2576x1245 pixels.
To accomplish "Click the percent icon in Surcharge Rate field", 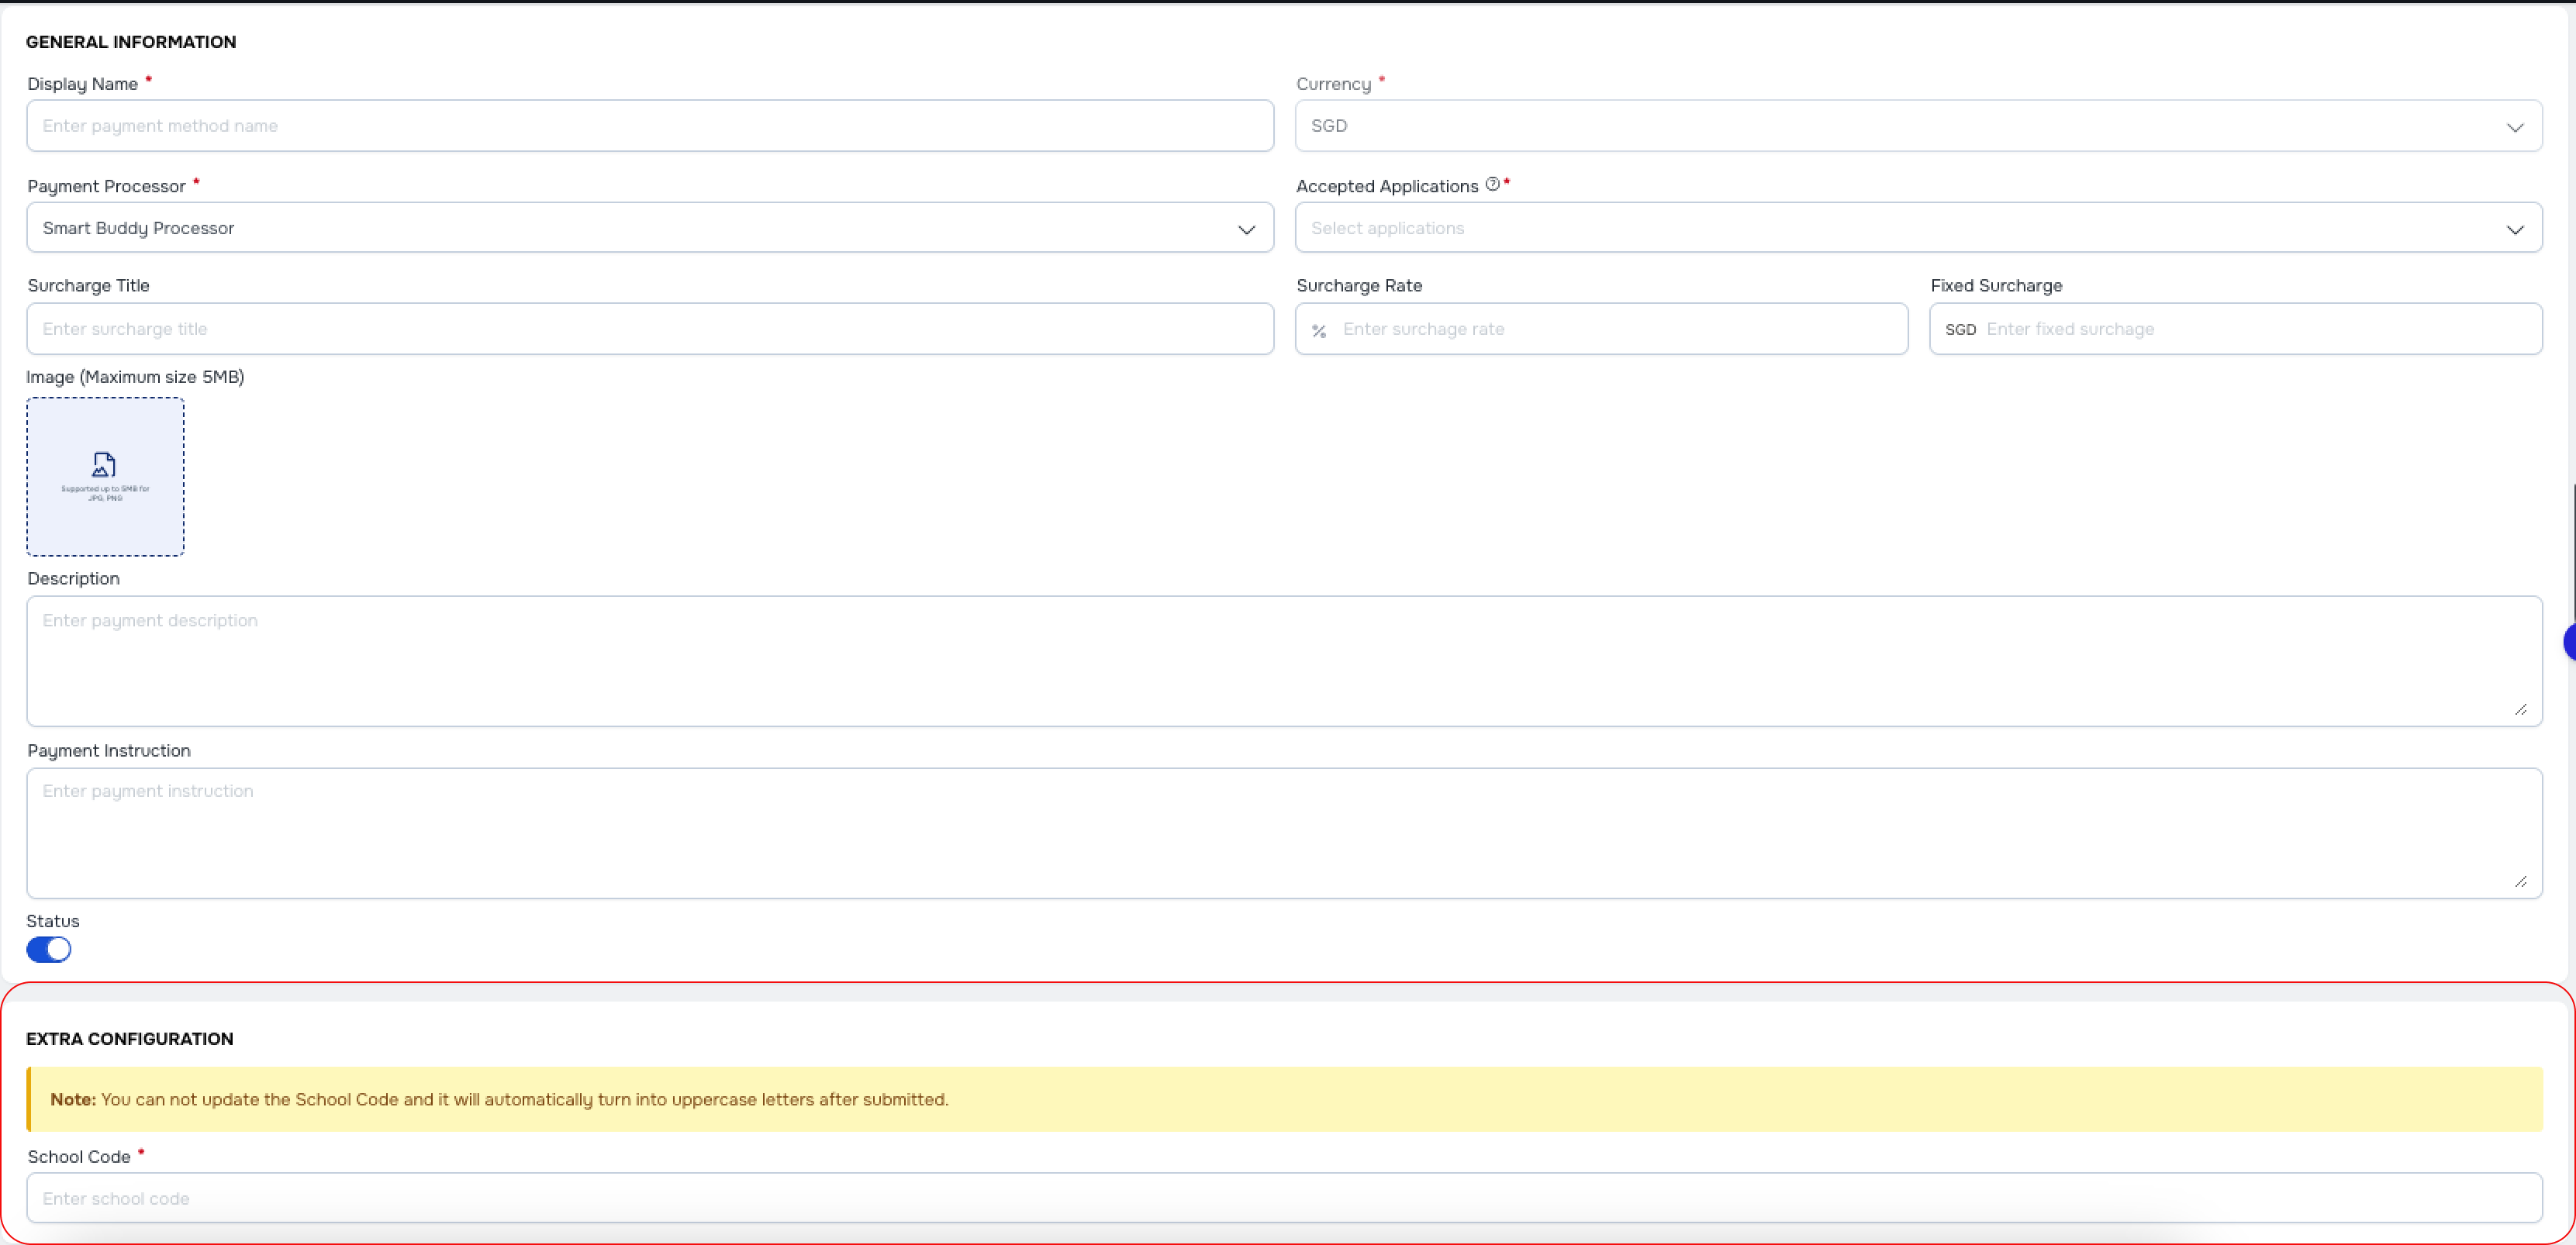I will tap(1319, 329).
